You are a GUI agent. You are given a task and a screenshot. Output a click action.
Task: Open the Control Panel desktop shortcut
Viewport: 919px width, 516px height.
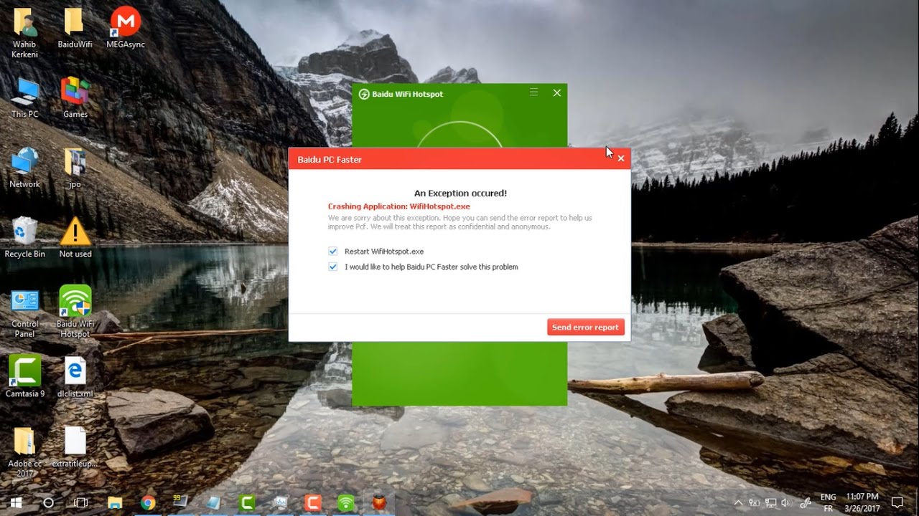click(25, 312)
